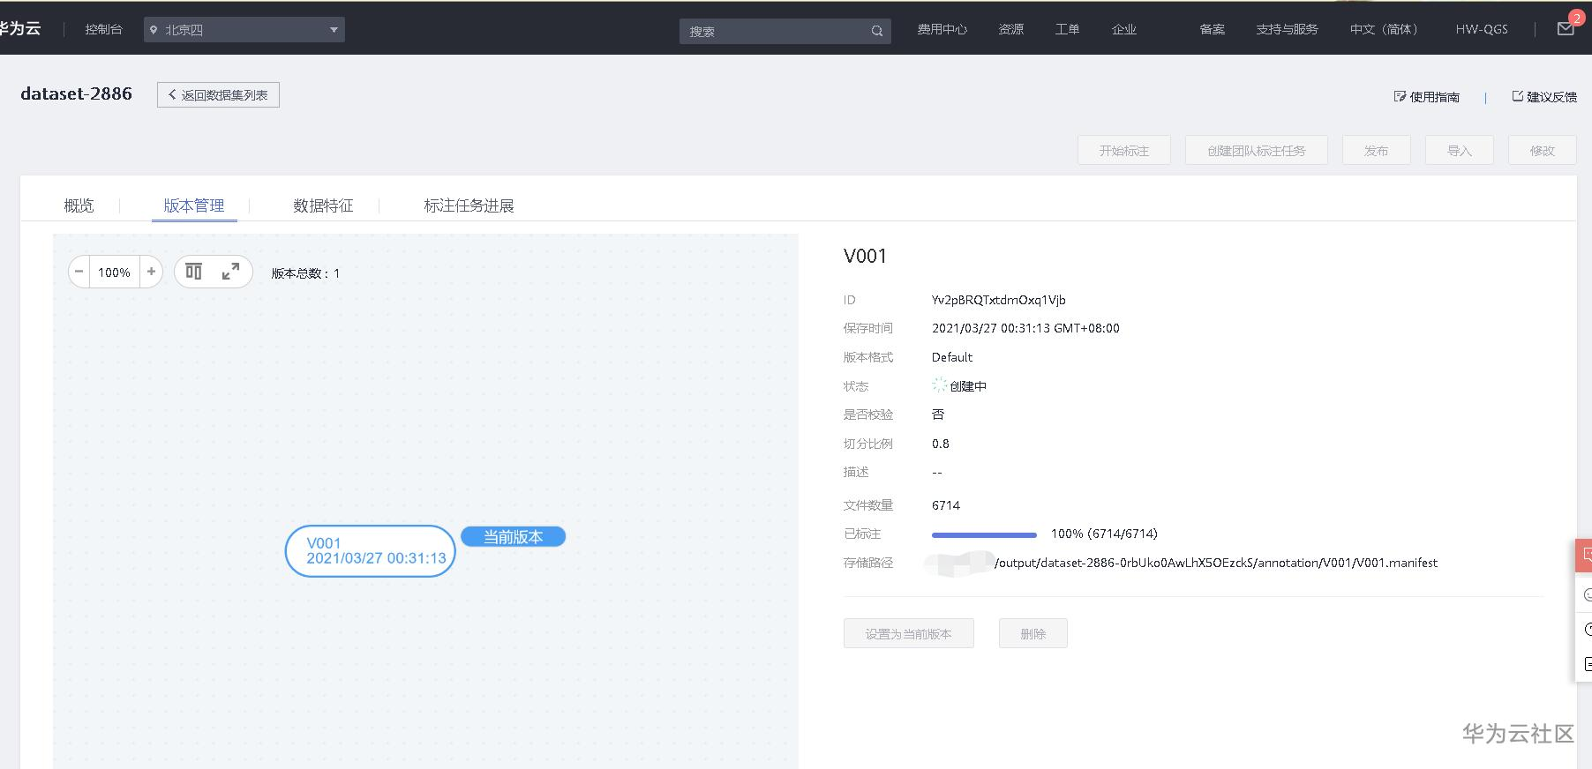Open 备案 menu

(1212, 29)
